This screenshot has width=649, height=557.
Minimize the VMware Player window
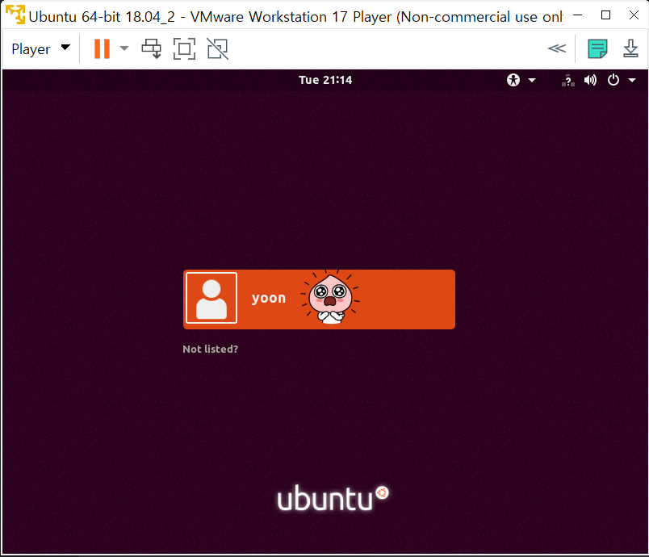pos(578,15)
